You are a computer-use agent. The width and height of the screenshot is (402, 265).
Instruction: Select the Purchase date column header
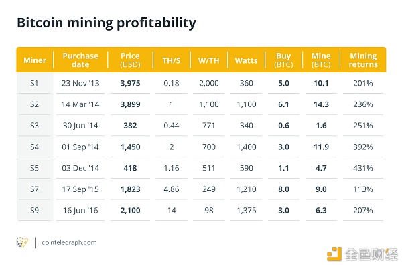click(80, 60)
